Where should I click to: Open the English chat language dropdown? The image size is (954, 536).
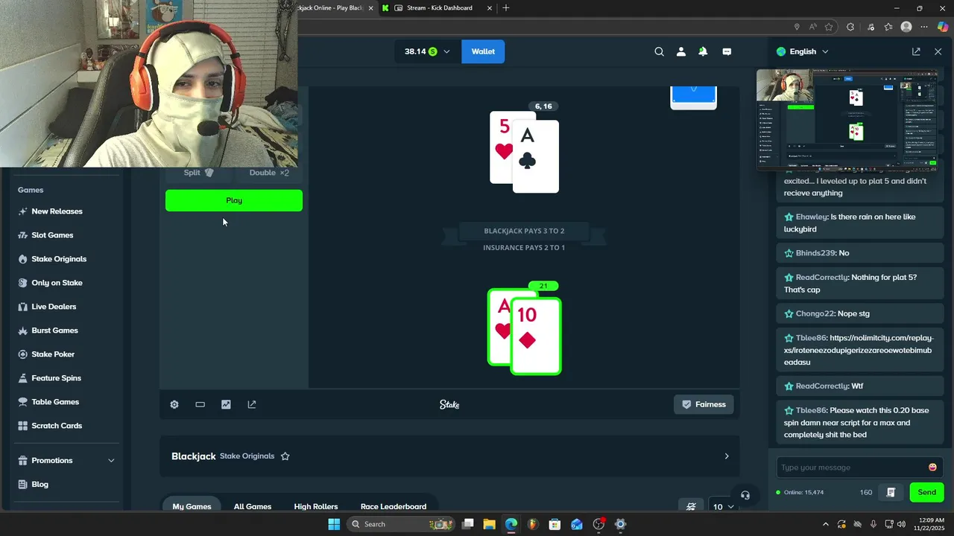point(802,51)
